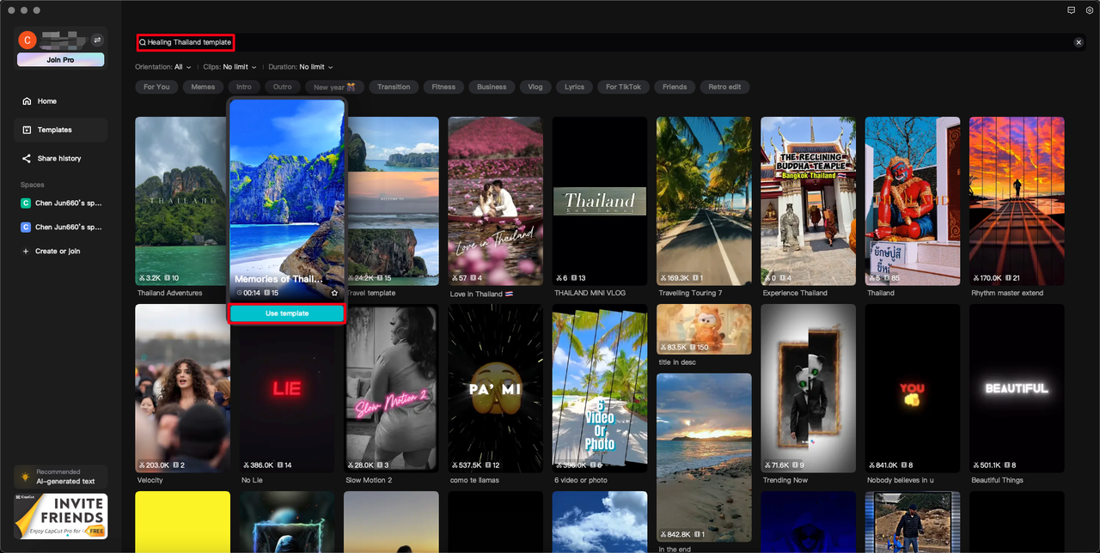Select Templates in the sidebar
The width and height of the screenshot is (1100, 553).
point(60,130)
